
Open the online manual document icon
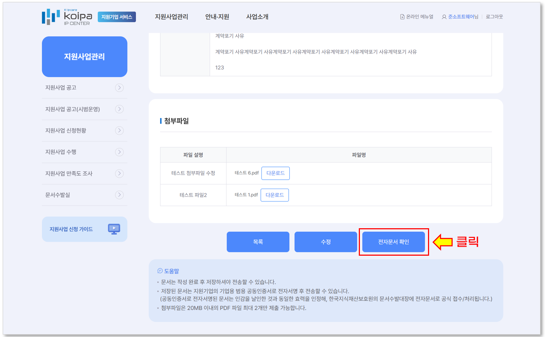click(x=402, y=17)
